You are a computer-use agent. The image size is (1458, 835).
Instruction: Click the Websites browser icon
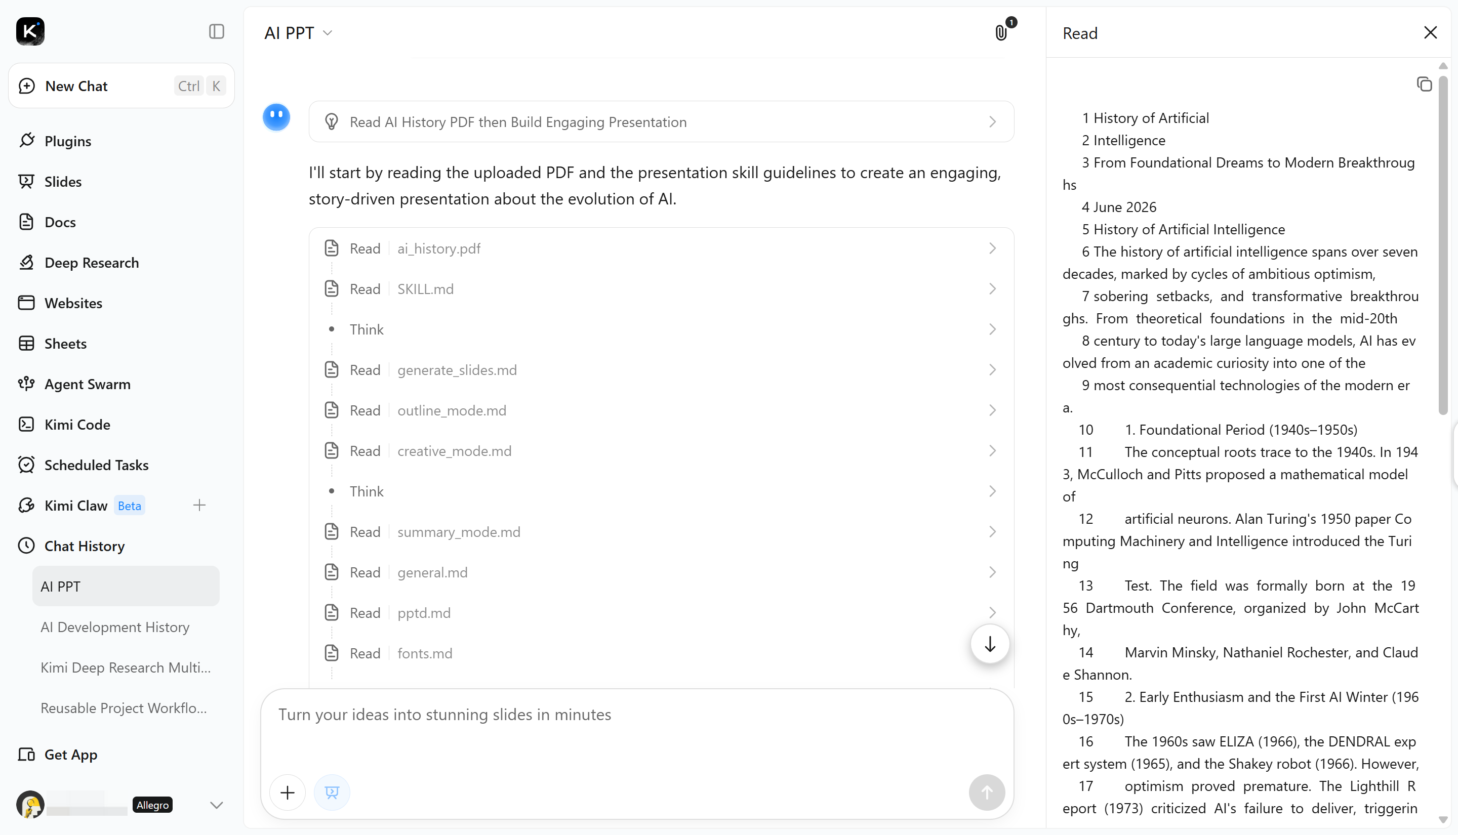click(26, 303)
